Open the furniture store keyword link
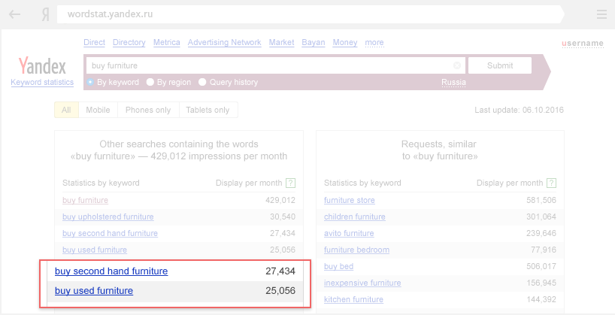Screen dimensions: 615x318 350,200
